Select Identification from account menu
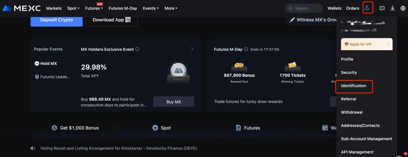This screenshot has width=408, height=157. click(353, 85)
